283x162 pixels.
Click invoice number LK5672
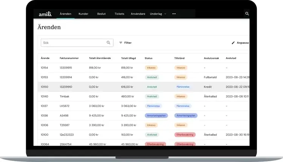(x=65, y=106)
